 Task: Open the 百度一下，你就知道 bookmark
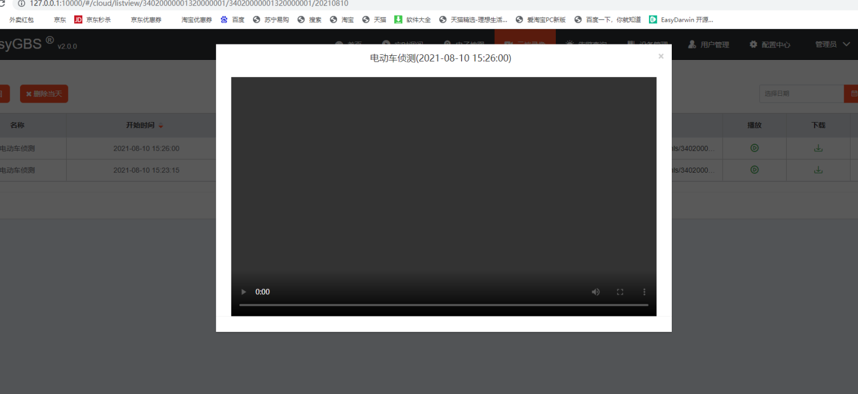point(607,19)
